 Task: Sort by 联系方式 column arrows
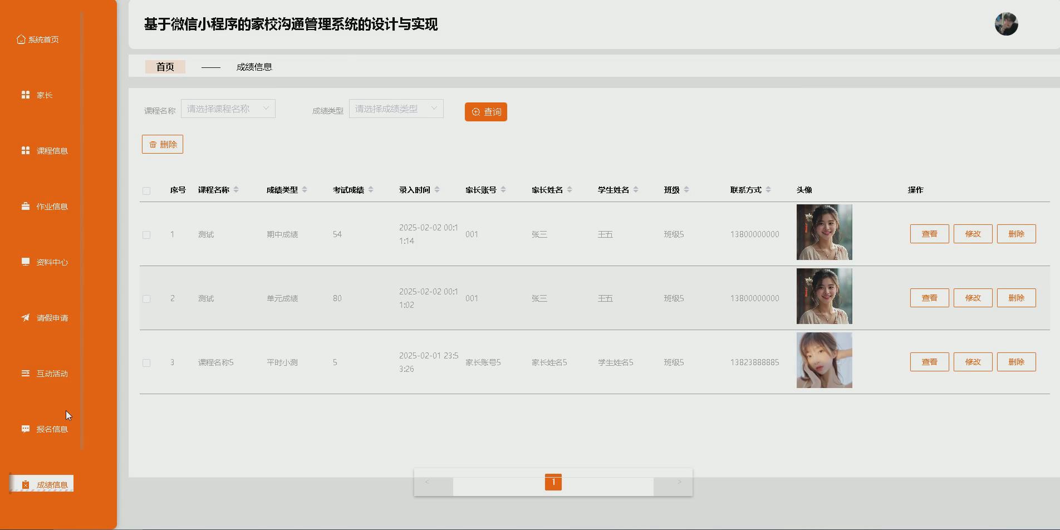pos(768,190)
